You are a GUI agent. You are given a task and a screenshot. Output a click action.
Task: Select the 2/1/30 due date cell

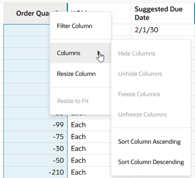tap(163, 30)
